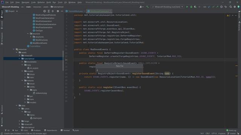The width and height of the screenshot is (241, 135).
Task: Show Git history clock icon
Action: [221, 7]
